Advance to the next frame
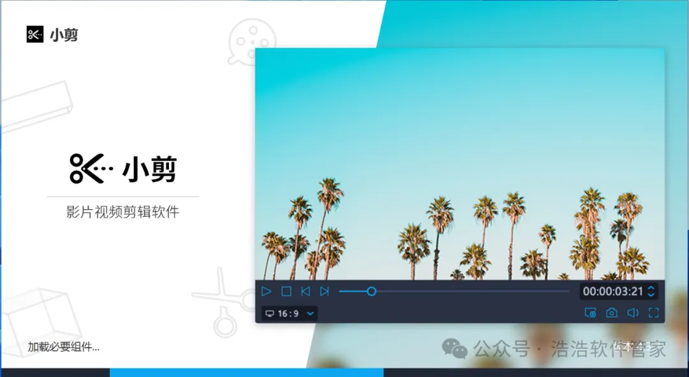The image size is (689, 377). [x=324, y=292]
